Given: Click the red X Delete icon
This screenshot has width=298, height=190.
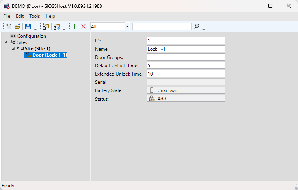Looking at the screenshot, I should 83,26.
